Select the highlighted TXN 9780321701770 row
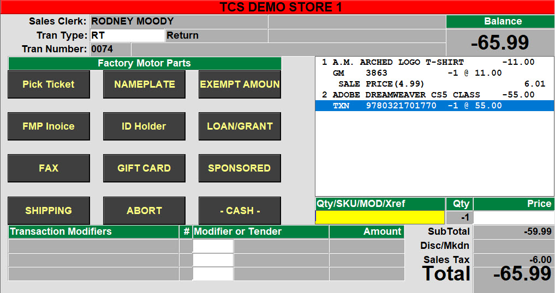Image resolution: width=555 pixels, height=293 pixels. coord(434,106)
